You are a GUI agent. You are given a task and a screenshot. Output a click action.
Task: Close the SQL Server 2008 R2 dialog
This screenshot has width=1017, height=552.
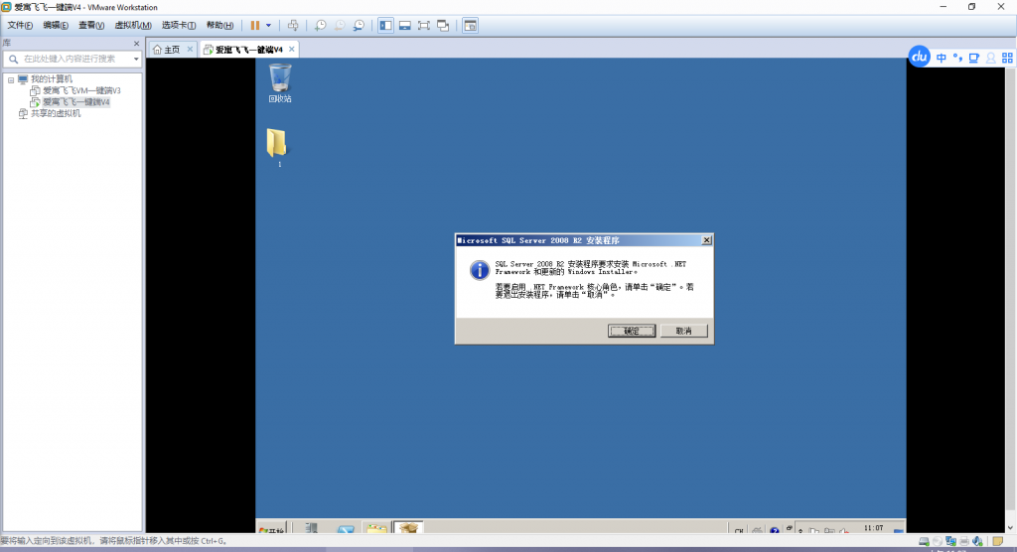pos(706,240)
